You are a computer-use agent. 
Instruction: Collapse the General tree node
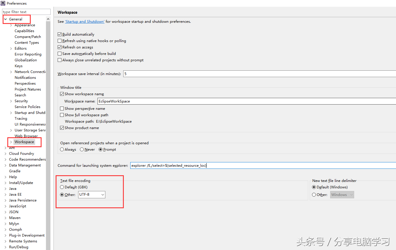(x=5, y=19)
